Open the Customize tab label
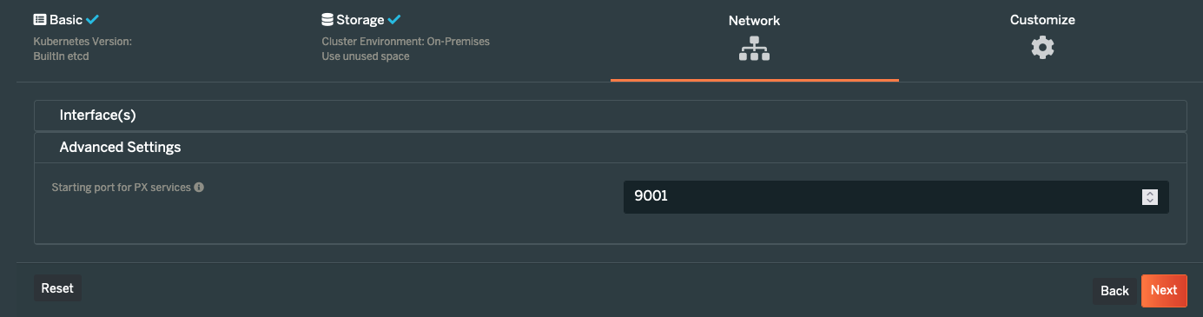1203x317 pixels. [1042, 20]
